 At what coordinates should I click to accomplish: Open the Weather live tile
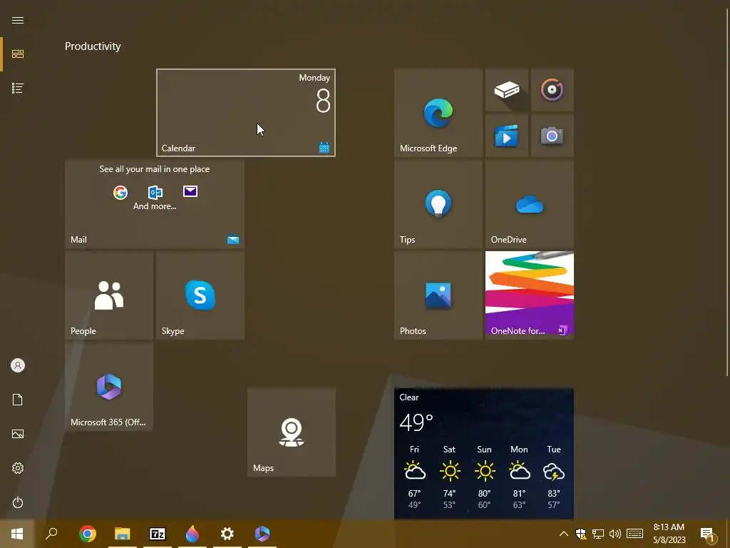coord(484,453)
